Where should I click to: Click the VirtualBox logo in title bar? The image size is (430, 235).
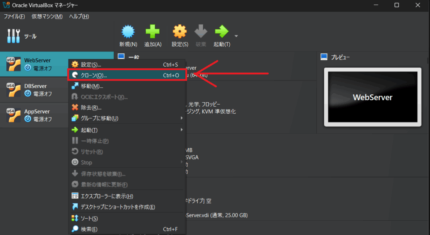point(6,5)
